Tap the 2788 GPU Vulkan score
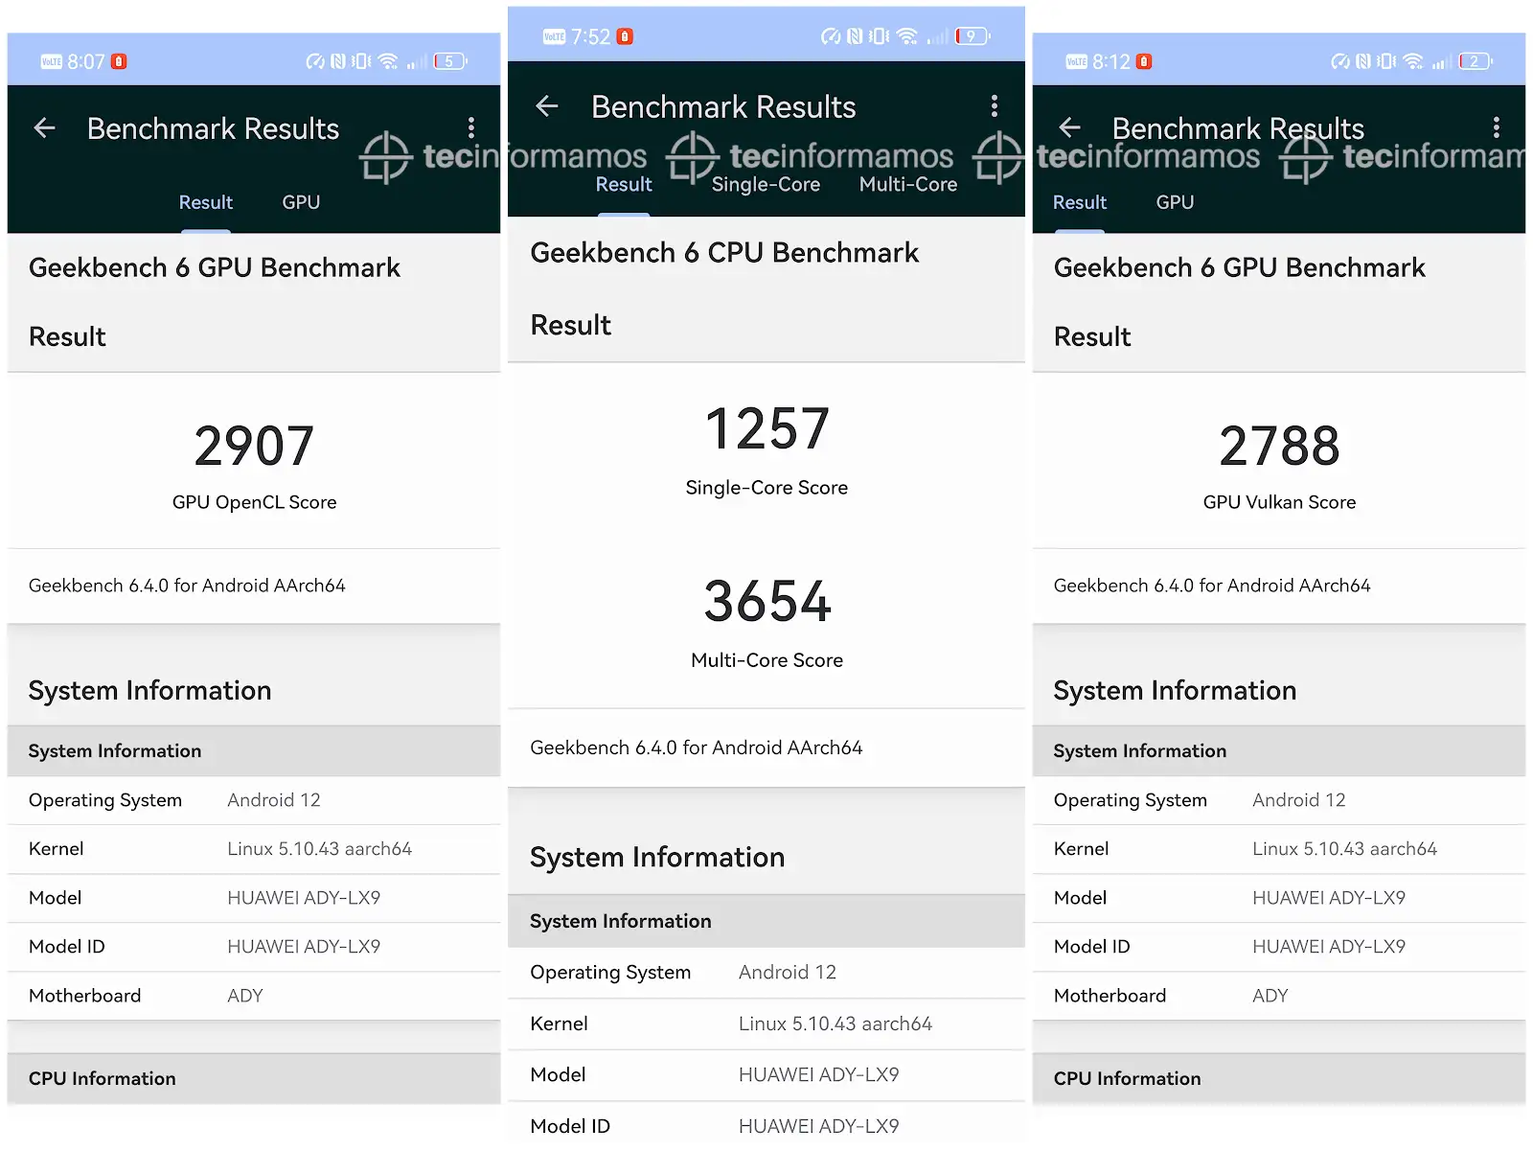The width and height of the screenshot is (1533, 1150). [1279, 447]
